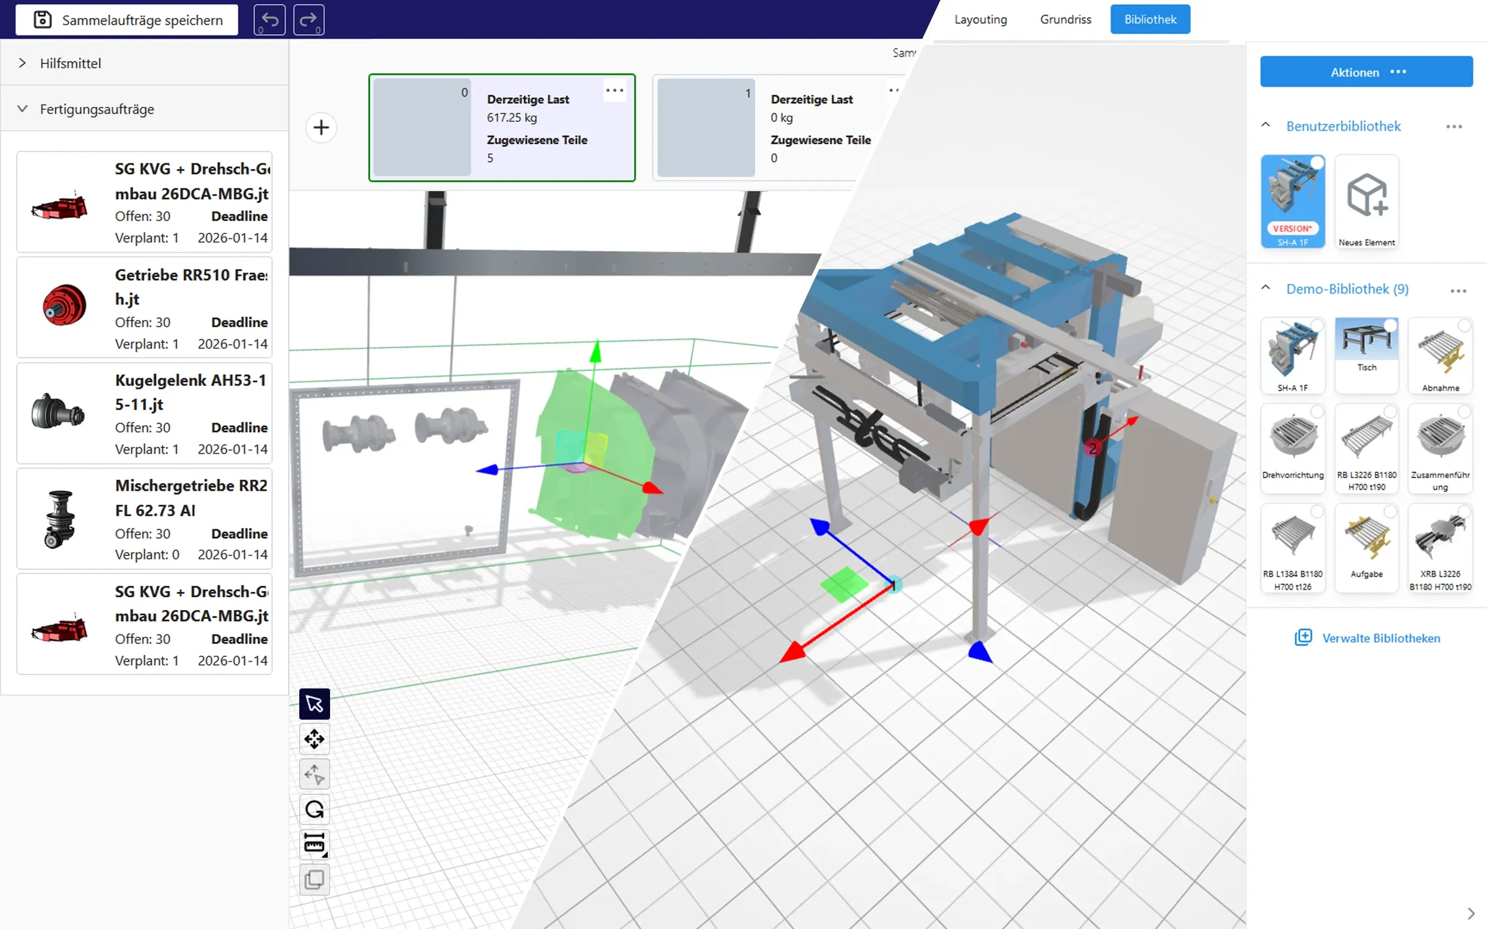This screenshot has height=929, width=1487.
Task: Switch to the Layouting tab
Action: (980, 19)
